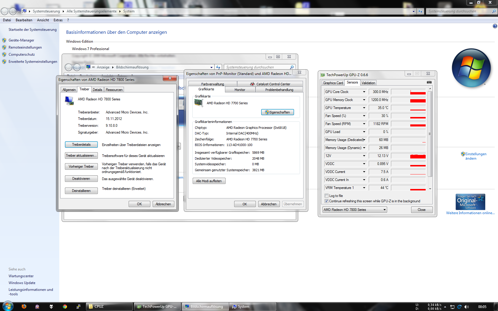The height and width of the screenshot is (311, 498).
Task: Expand the Fan Speed (%) sensor dropdown
Action: click(364, 116)
